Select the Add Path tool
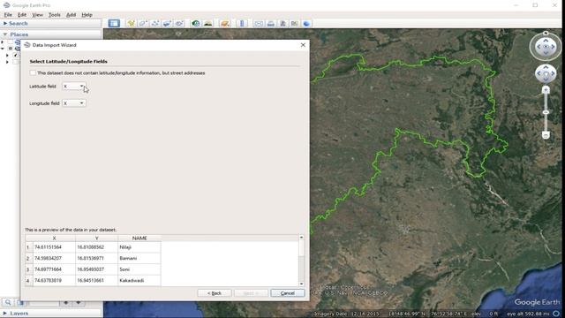Image resolution: width=565 pixels, height=318 pixels. pos(155,24)
